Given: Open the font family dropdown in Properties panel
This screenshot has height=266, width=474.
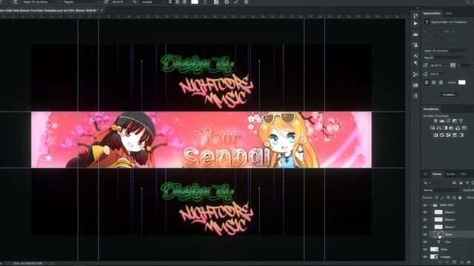Looking at the screenshot, I should point(445,51).
